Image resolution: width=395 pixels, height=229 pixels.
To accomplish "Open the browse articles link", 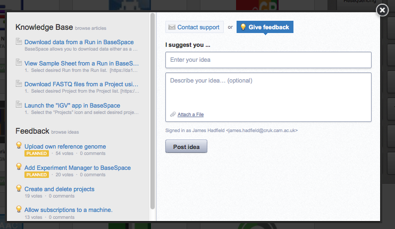I will (89, 28).
